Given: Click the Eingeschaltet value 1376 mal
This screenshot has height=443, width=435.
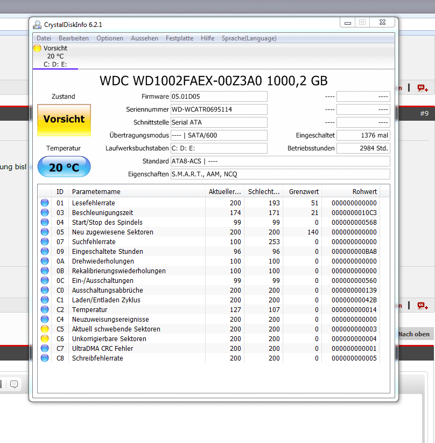Looking at the screenshot, I should click(363, 135).
